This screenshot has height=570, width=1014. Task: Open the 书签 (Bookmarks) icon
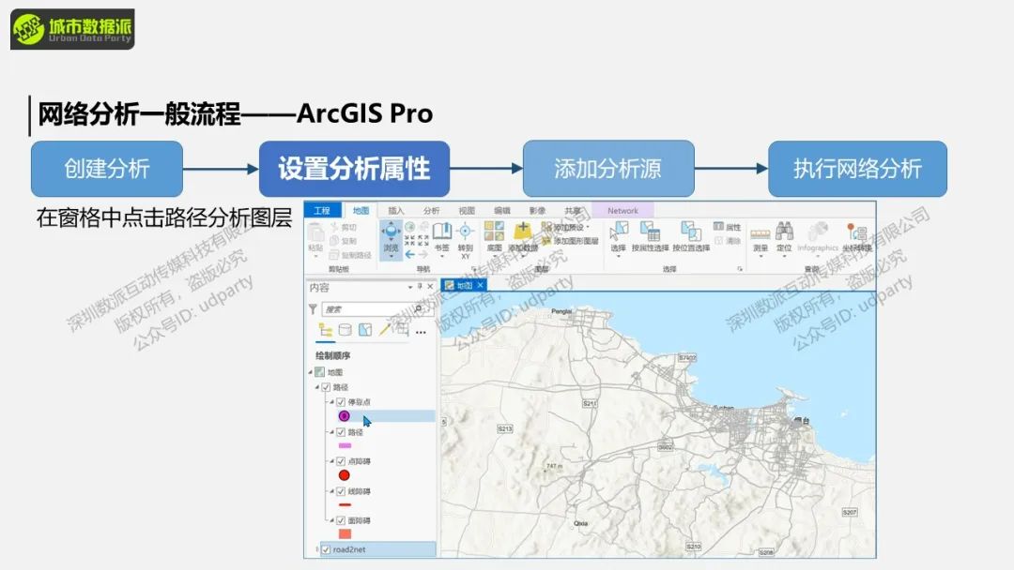441,232
